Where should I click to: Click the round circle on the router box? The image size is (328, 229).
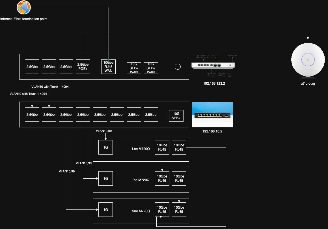(x=178, y=67)
